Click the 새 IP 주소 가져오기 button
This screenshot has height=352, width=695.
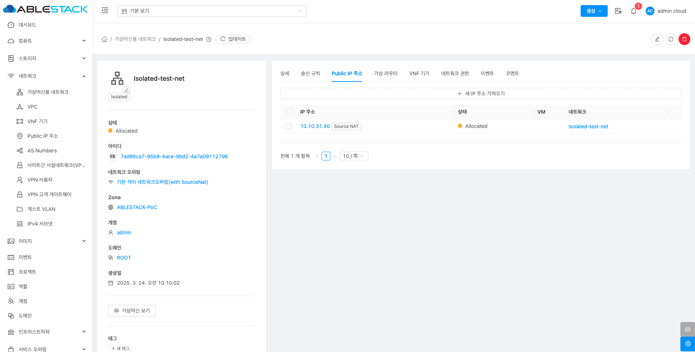481,94
